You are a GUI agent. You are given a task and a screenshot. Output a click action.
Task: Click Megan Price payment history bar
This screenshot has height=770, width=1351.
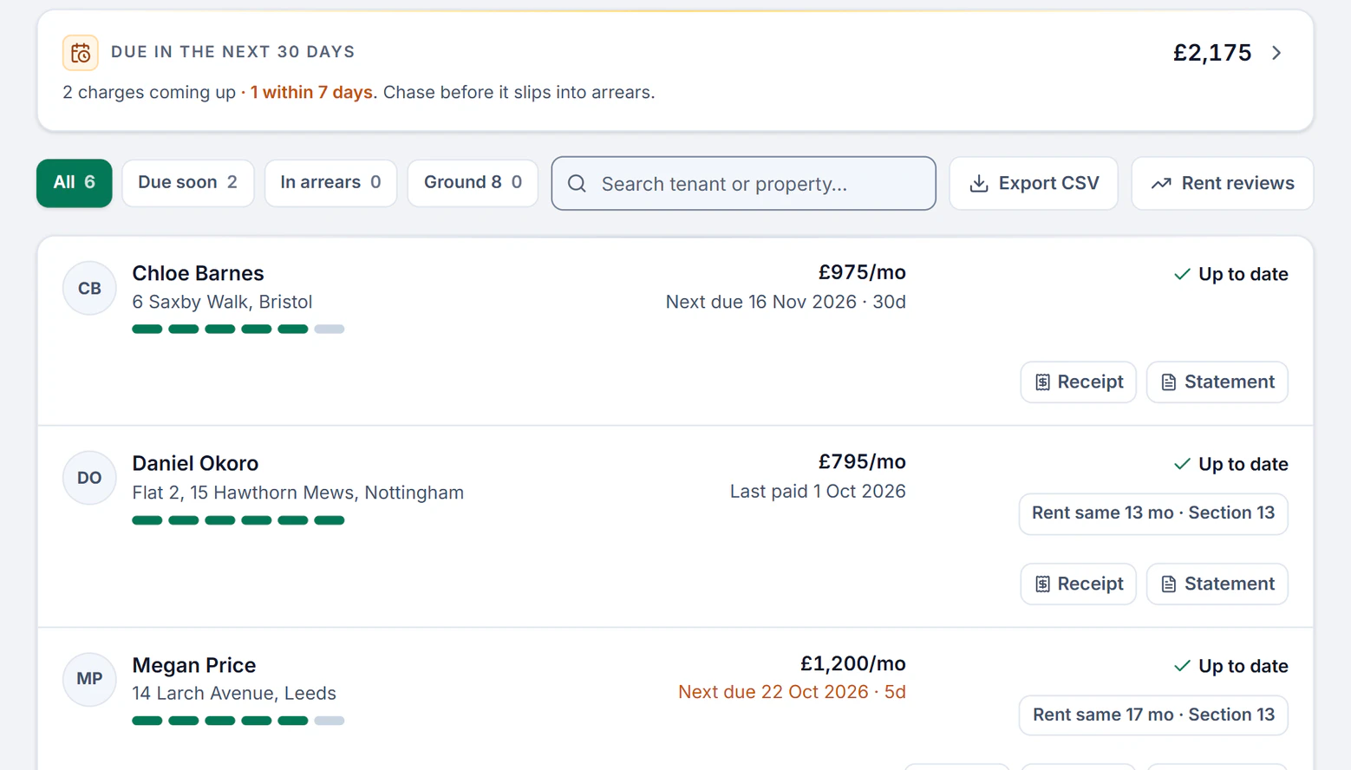pyautogui.click(x=238, y=721)
